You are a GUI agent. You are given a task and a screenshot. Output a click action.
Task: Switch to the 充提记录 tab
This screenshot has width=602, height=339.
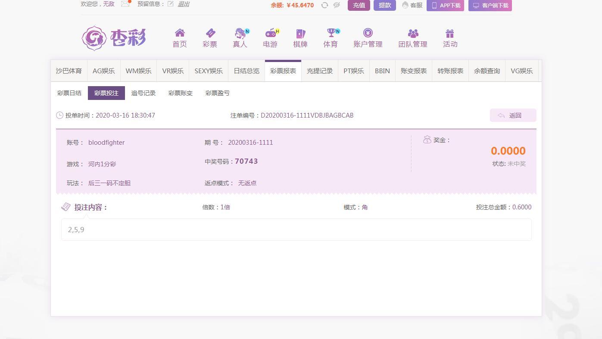319,71
